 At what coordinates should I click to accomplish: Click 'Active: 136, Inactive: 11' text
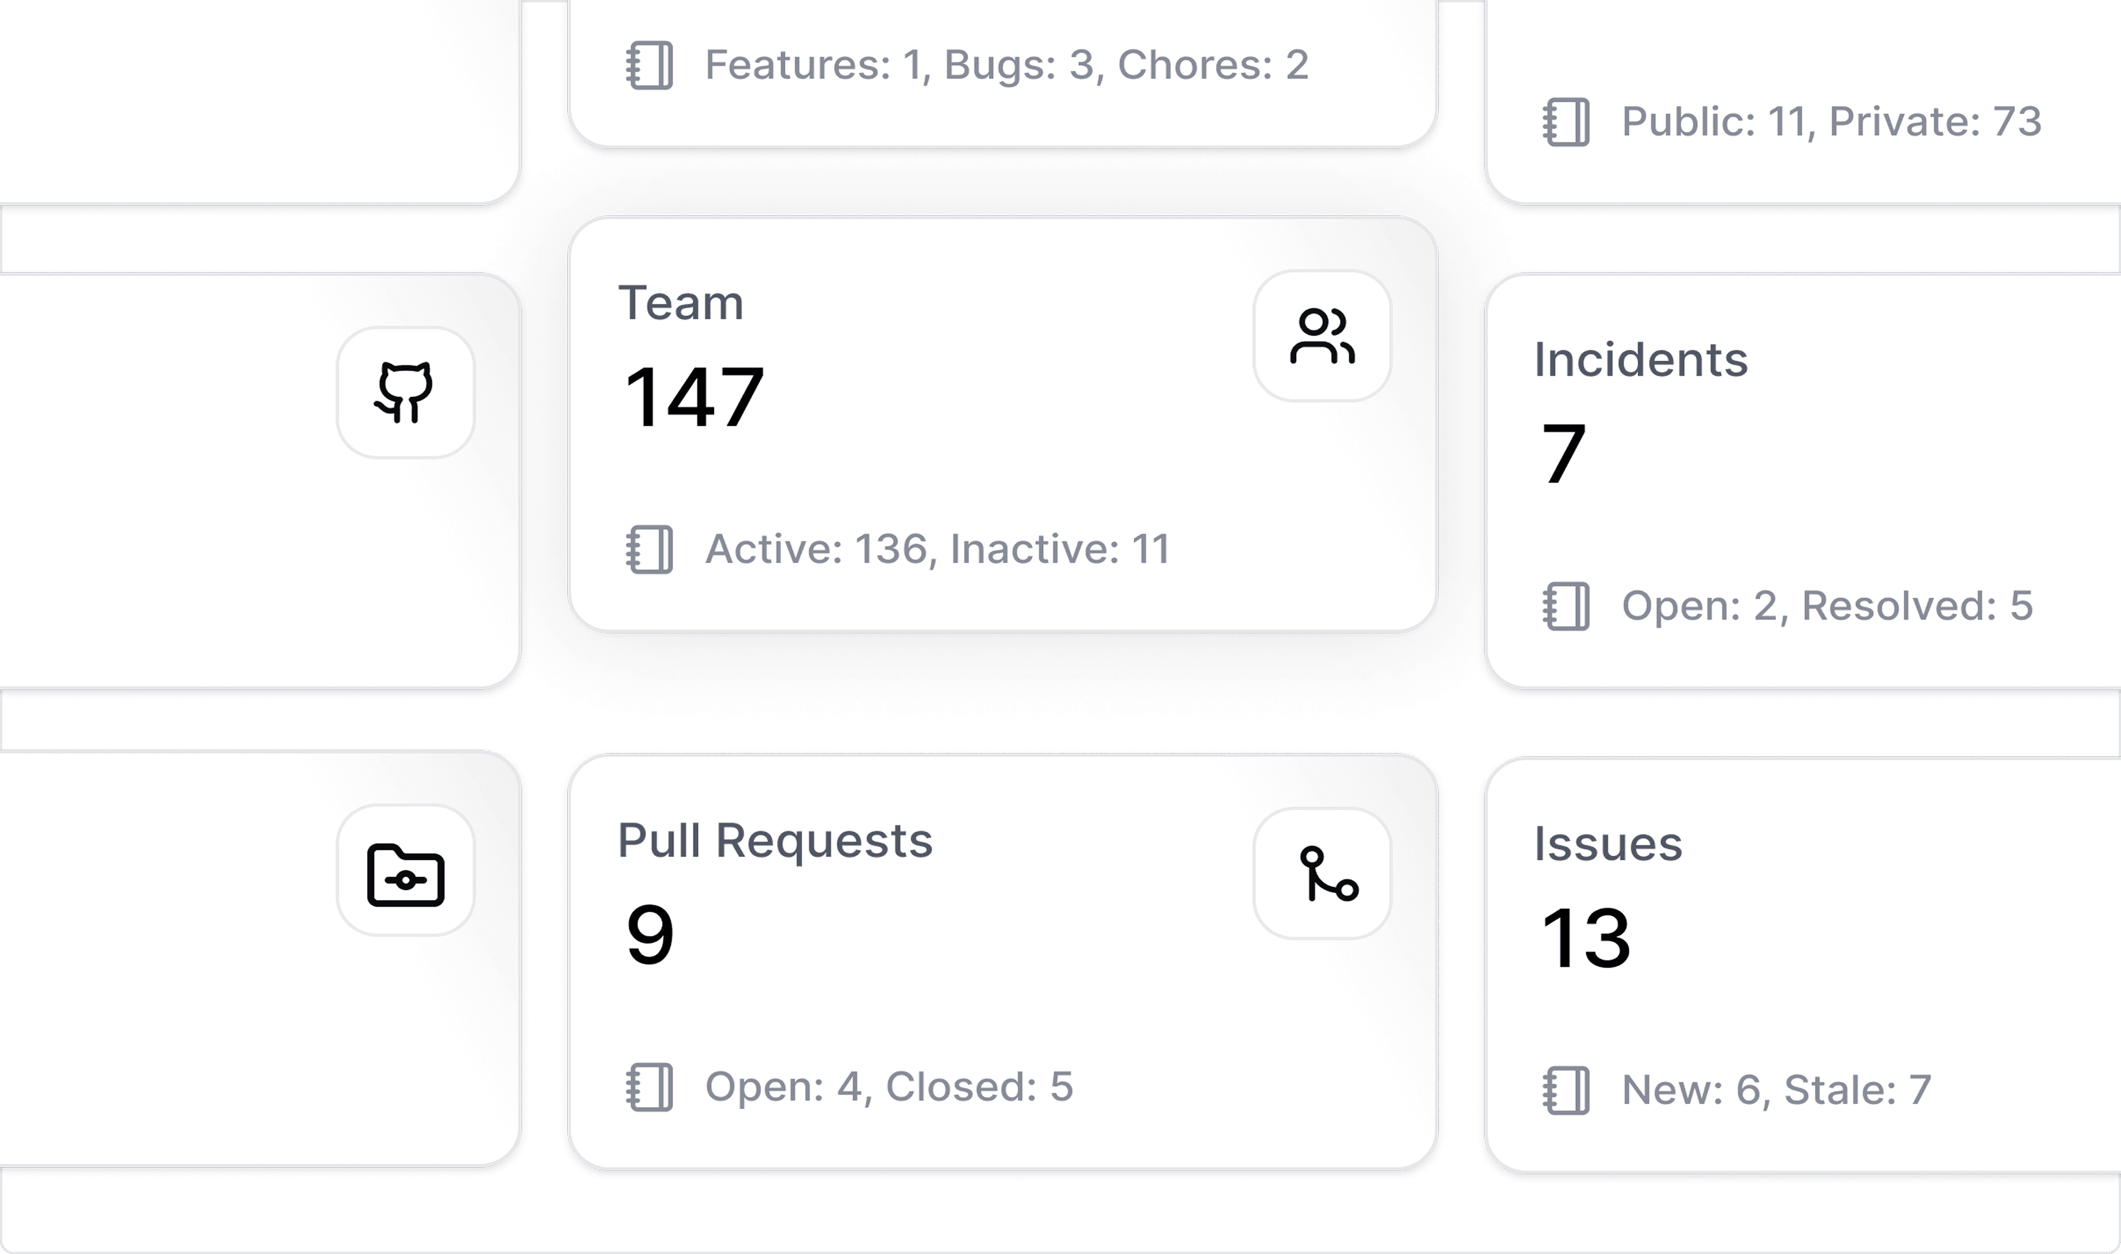tap(937, 549)
